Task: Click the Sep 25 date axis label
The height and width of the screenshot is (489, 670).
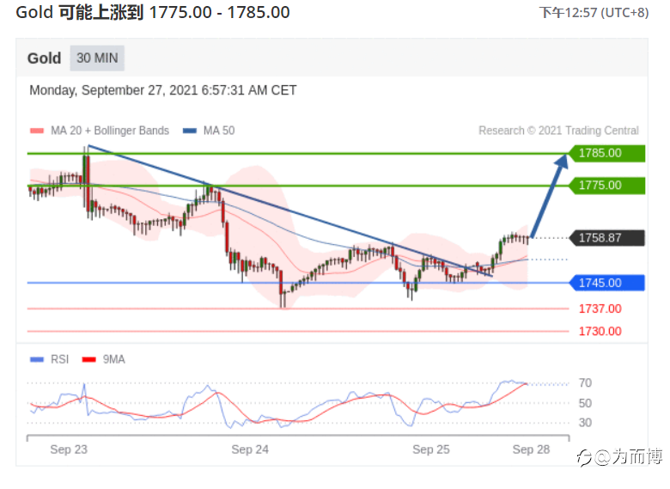Action: [431, 449]
